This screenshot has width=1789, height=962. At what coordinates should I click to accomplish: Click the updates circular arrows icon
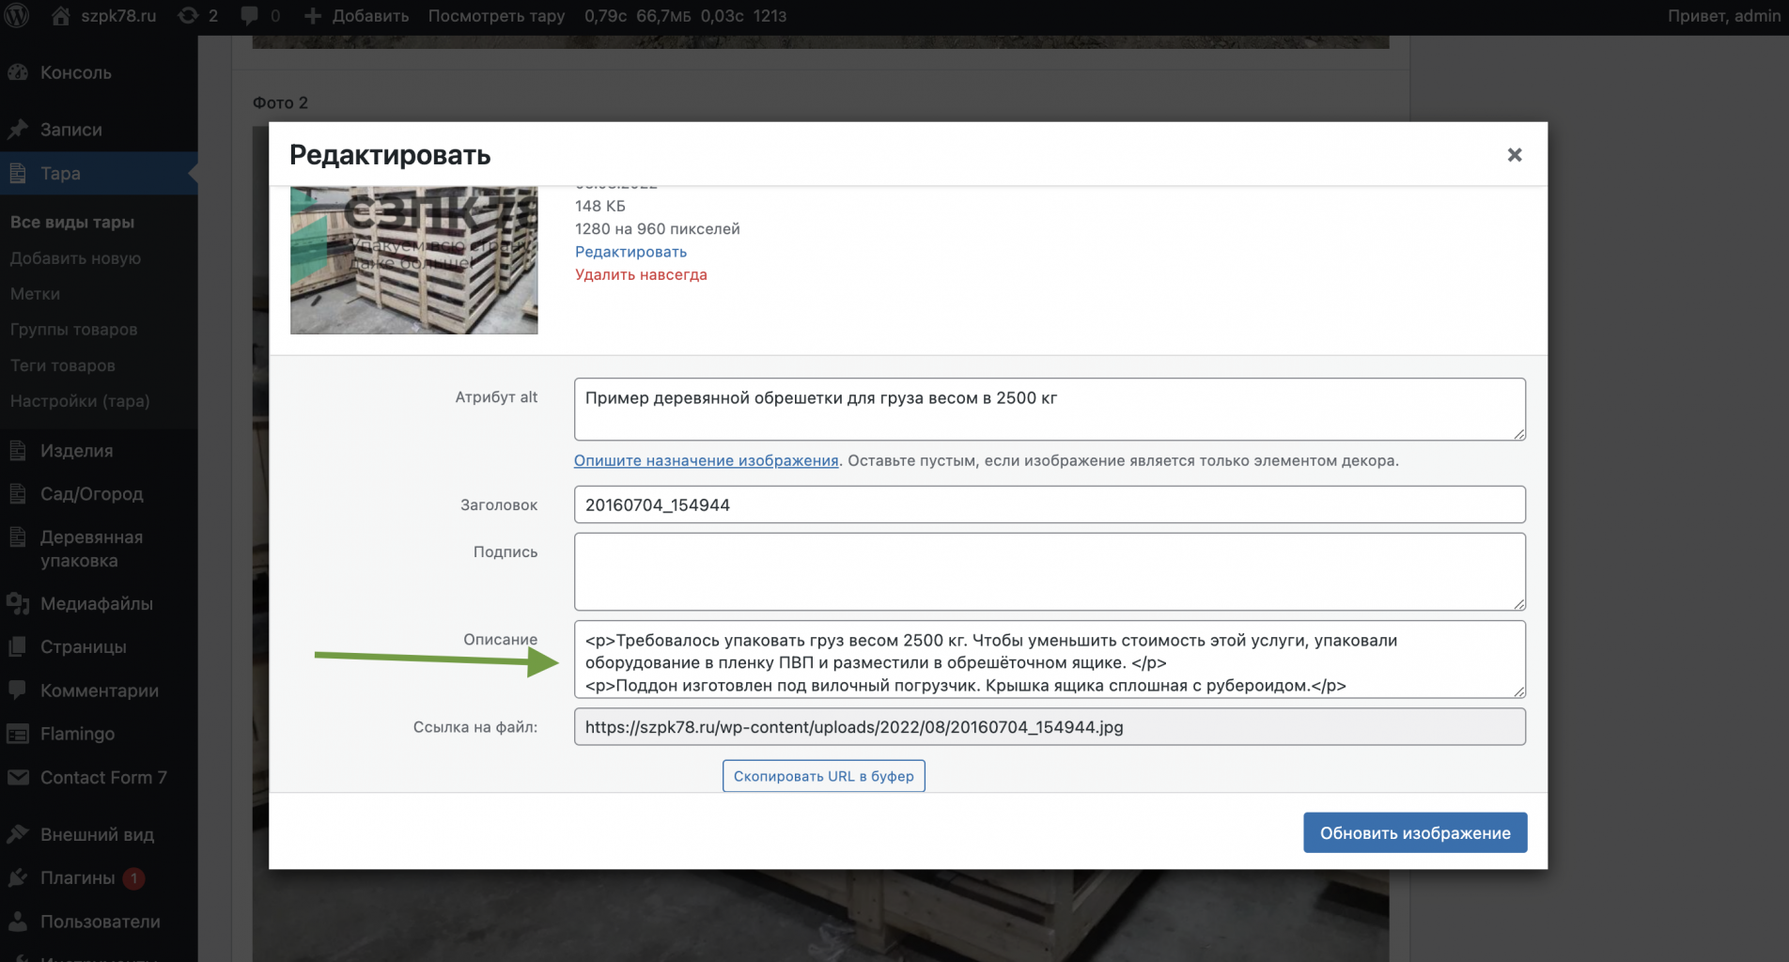[x=188, y=16]
